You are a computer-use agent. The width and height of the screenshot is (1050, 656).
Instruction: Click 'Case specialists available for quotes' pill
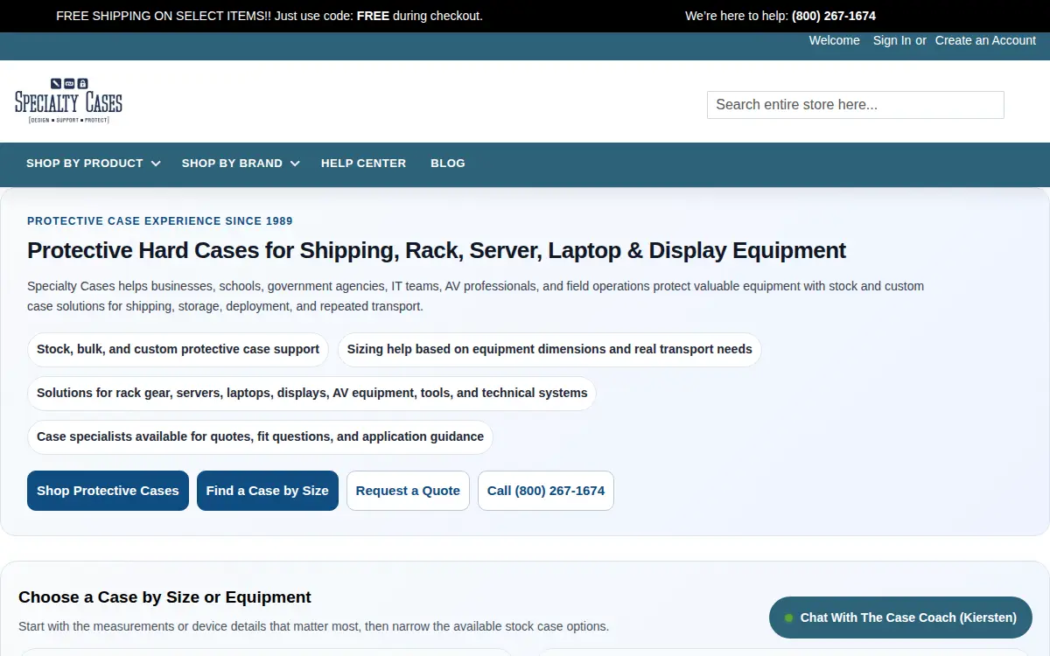[260, 436]
